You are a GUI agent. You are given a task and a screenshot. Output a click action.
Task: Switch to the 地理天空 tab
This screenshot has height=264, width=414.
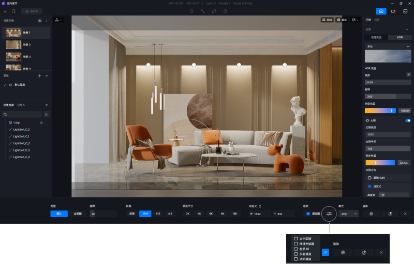tap(376, 37)
